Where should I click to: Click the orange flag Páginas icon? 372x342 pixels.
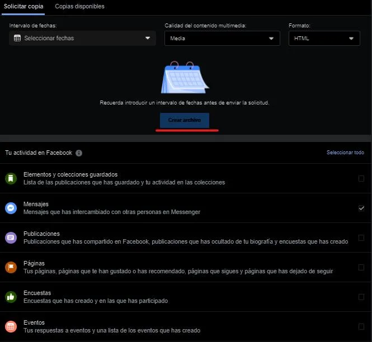(x=11, y=267)
